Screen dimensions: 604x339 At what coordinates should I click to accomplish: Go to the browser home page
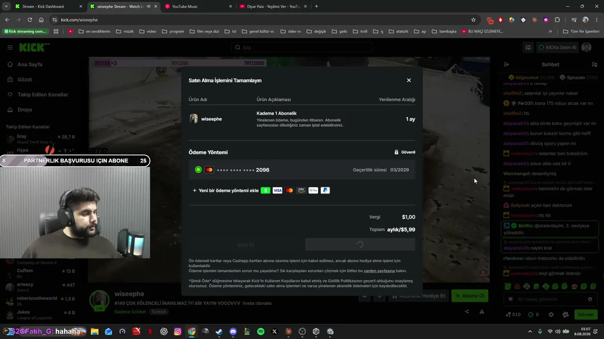[x=41, y=20]
